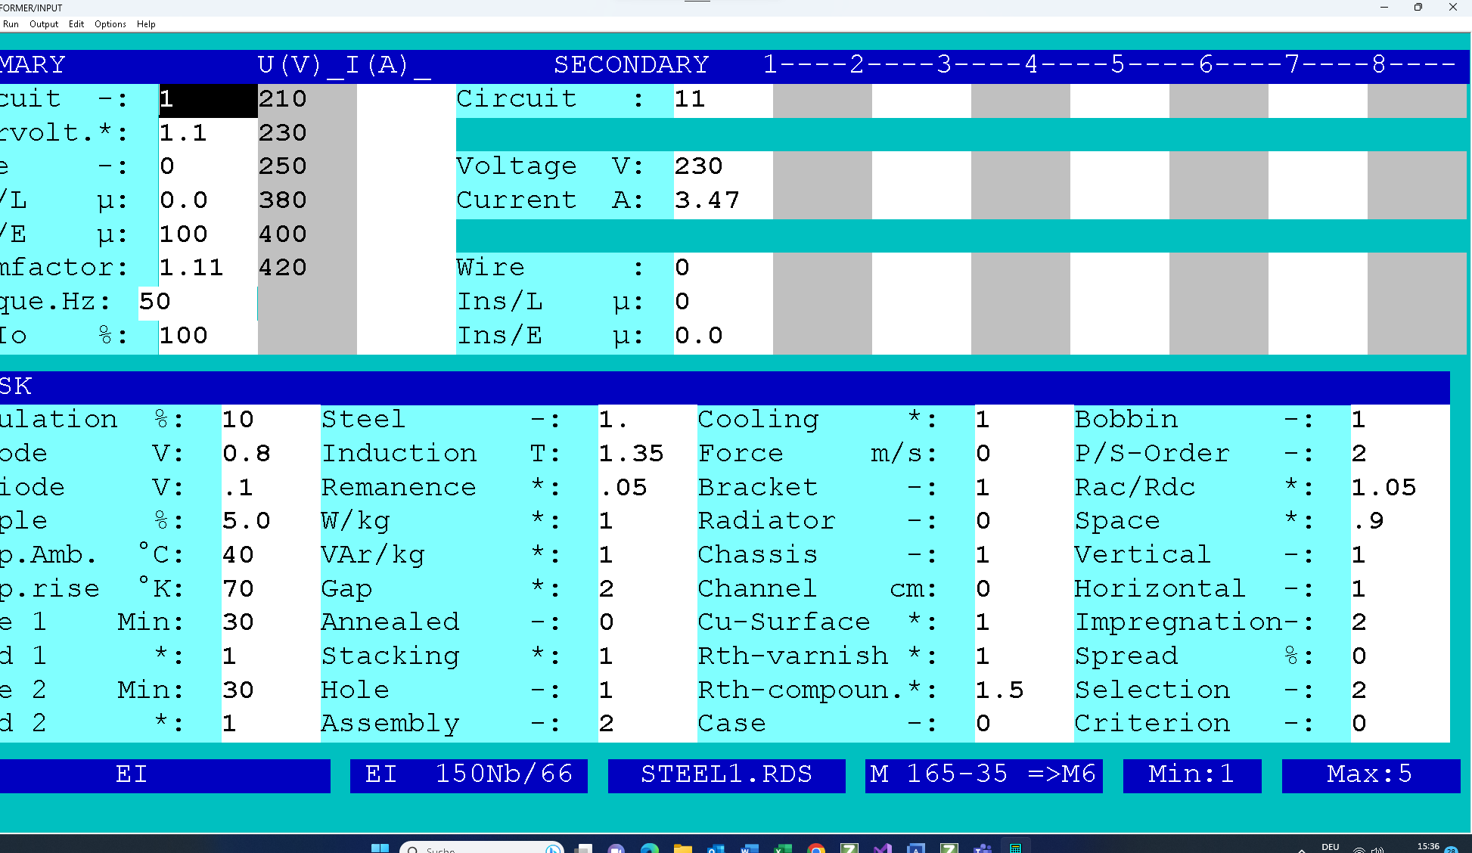This screenshot has height=853, width=1472.
Task: Click the Annealed value field
Action: (647, 623)
